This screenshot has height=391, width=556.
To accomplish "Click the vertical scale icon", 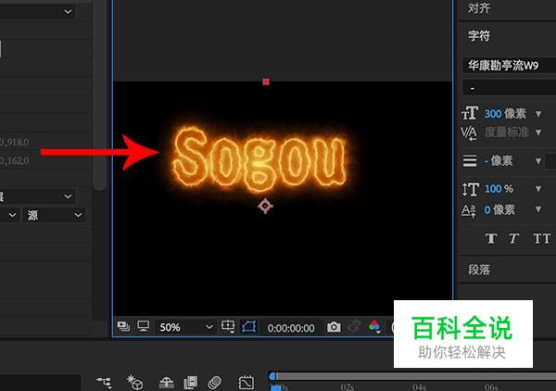I will pos(471,189).
